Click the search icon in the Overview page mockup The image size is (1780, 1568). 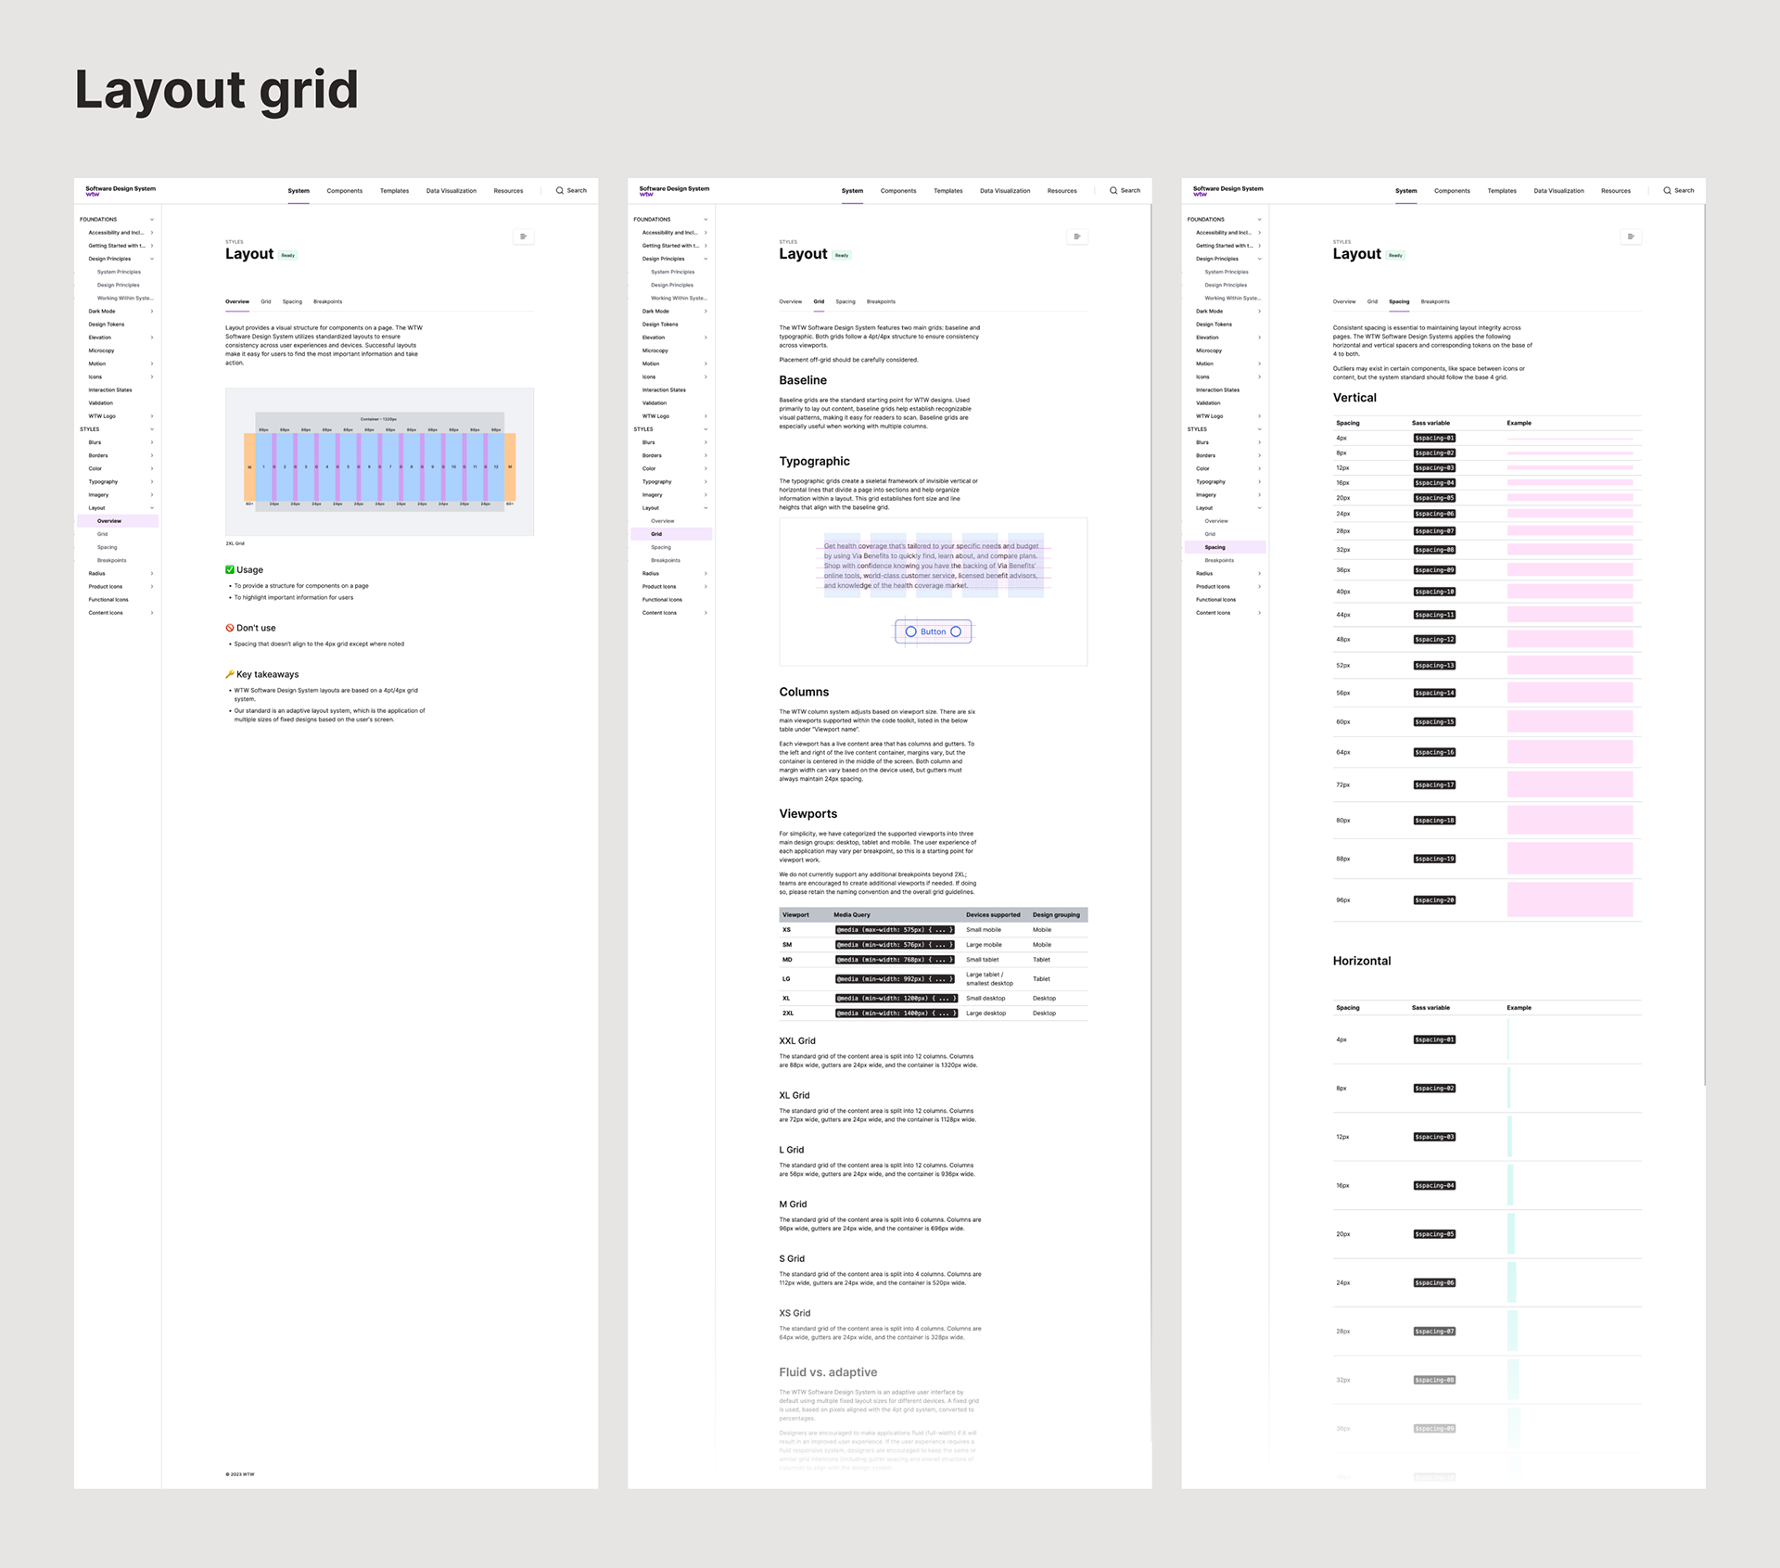pos(559,191)
